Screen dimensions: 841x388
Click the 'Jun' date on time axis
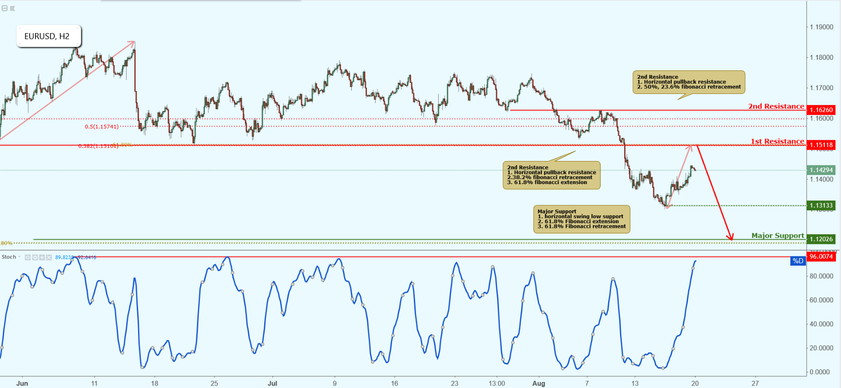click(x=22, y=383)
